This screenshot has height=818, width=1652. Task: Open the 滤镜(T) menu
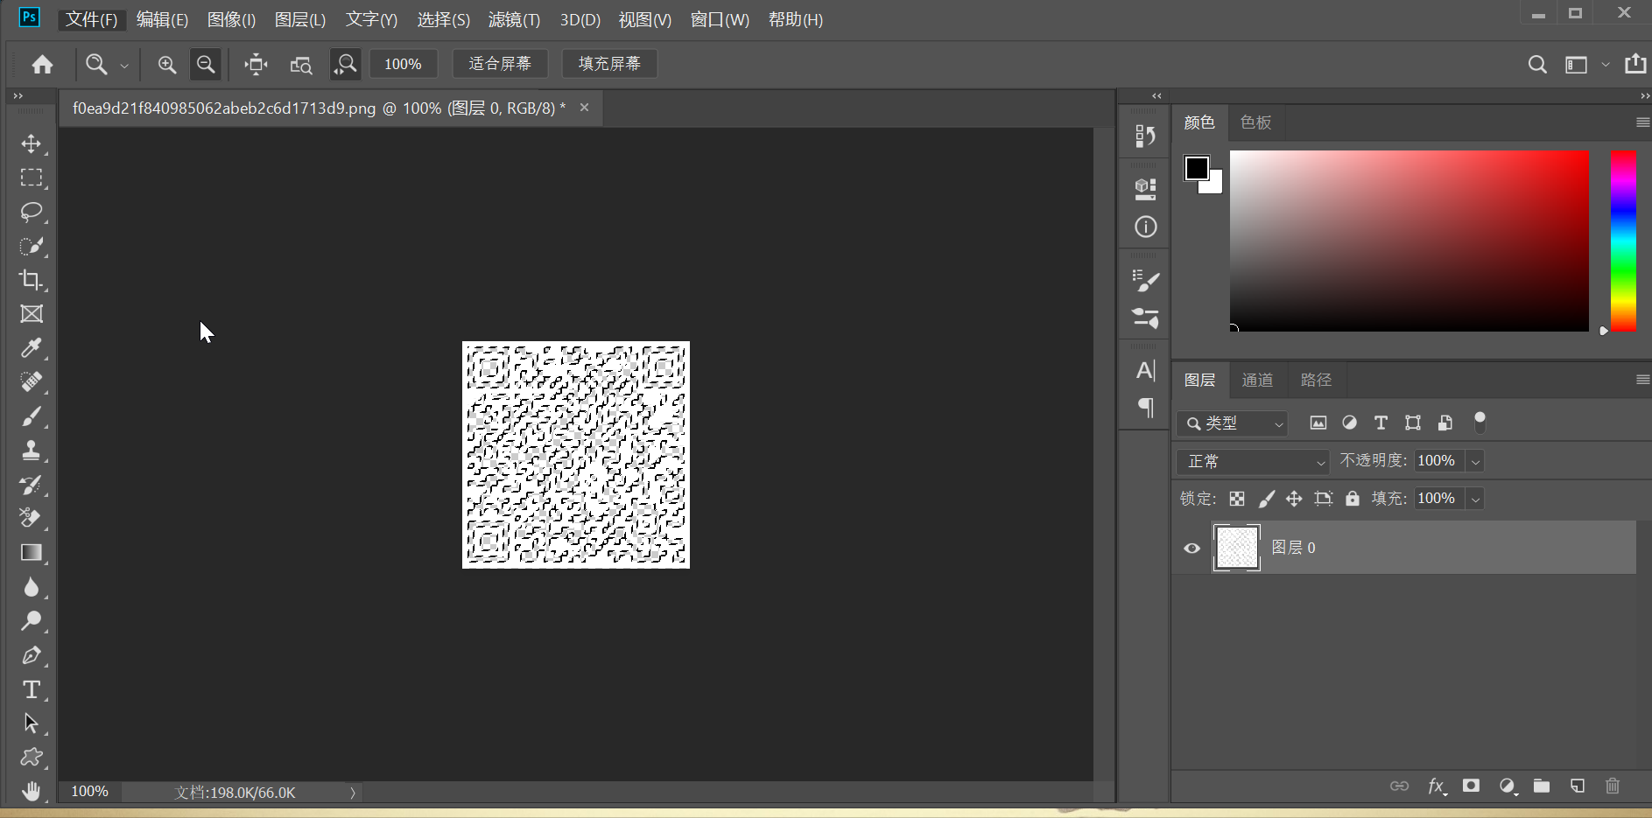click(514, 19)
